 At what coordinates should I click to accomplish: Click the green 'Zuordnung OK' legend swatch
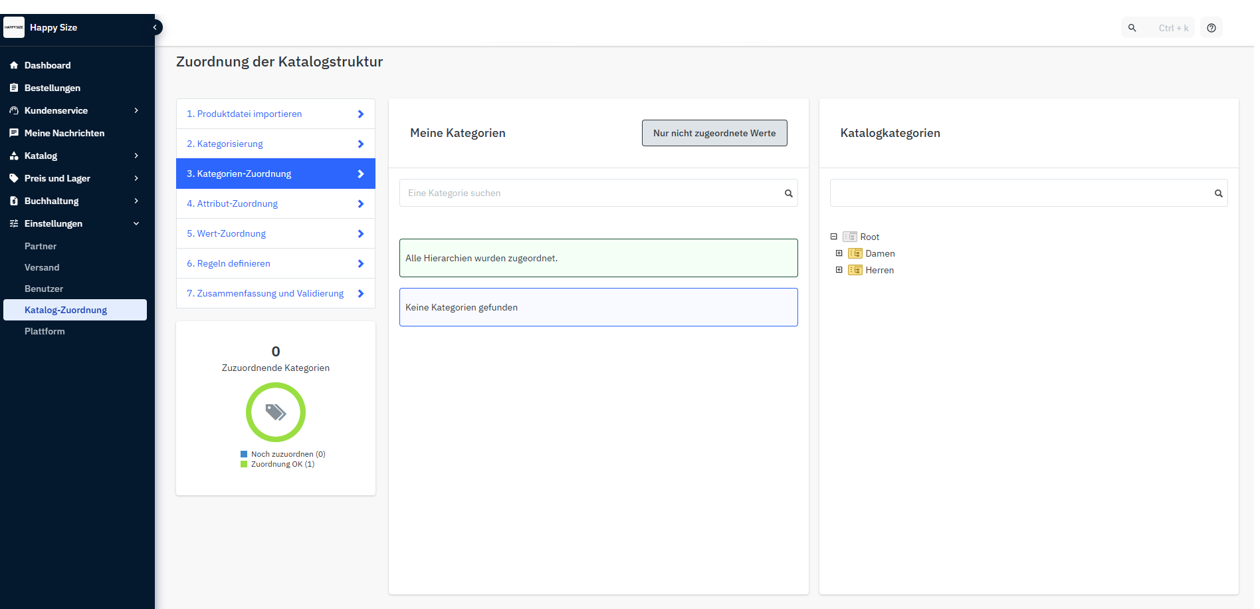pyautogui.click(x=244, y=464)
